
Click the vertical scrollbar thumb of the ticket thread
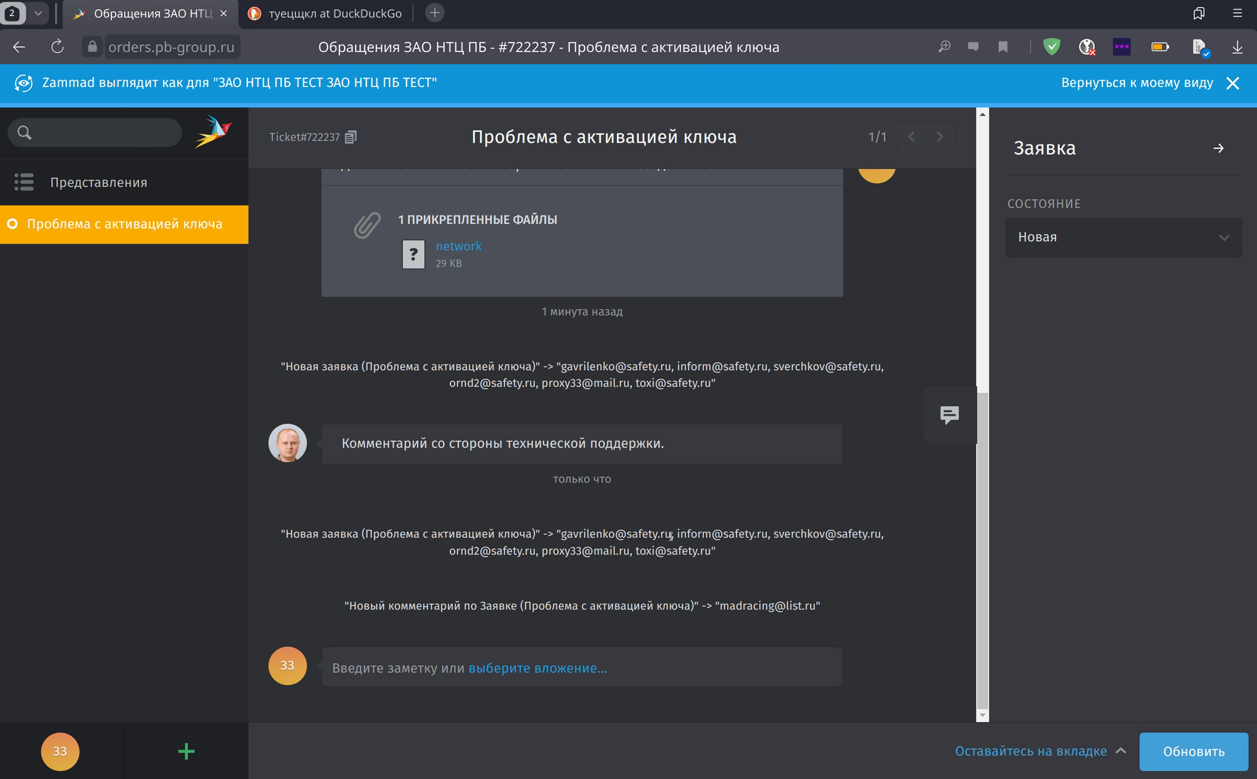(982, 551)
